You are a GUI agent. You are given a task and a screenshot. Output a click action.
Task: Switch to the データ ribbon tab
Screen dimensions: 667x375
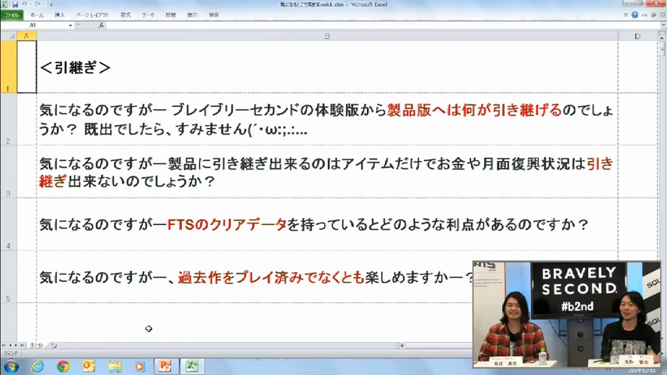148,15
